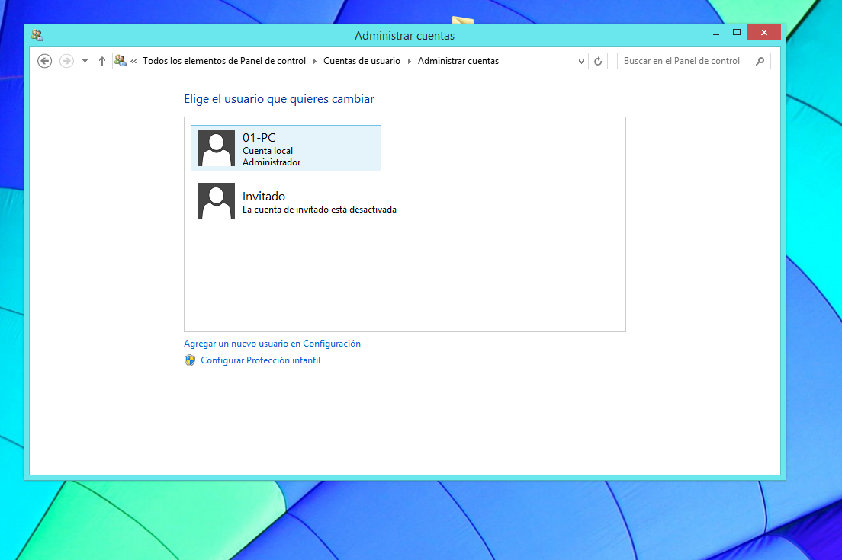Image resolution: width=842 pixels, height=560 pixels.
Task: Refresh the Administrar cuentas page
Action: point(598,61)
